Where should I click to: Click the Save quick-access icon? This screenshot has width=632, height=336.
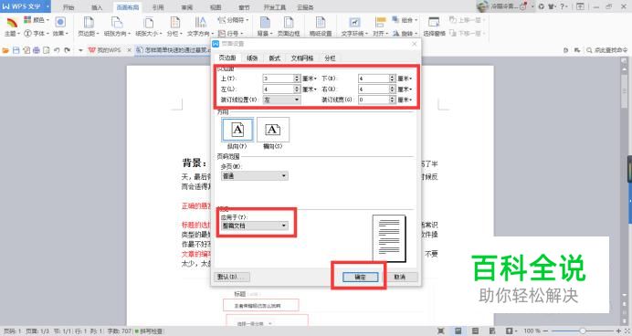pyautogui.click(x=16, y=50)
